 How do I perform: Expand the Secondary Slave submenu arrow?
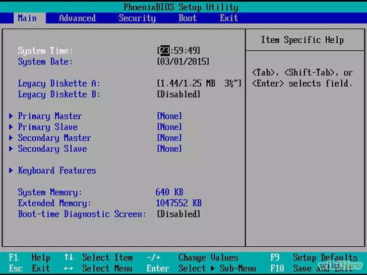(11, 149)
